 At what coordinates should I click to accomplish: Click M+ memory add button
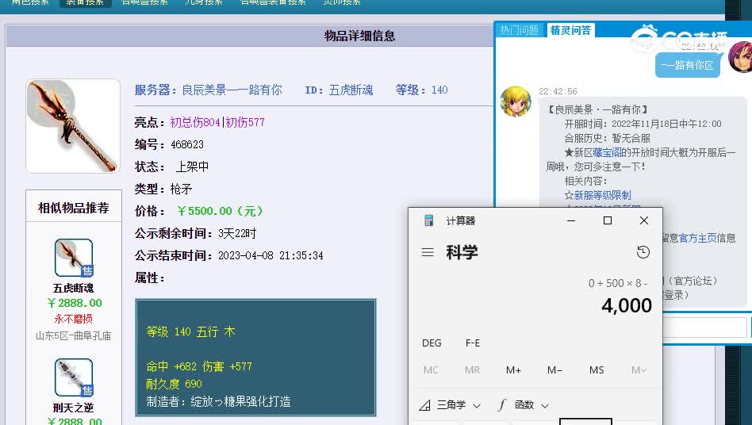pos(513,370)
